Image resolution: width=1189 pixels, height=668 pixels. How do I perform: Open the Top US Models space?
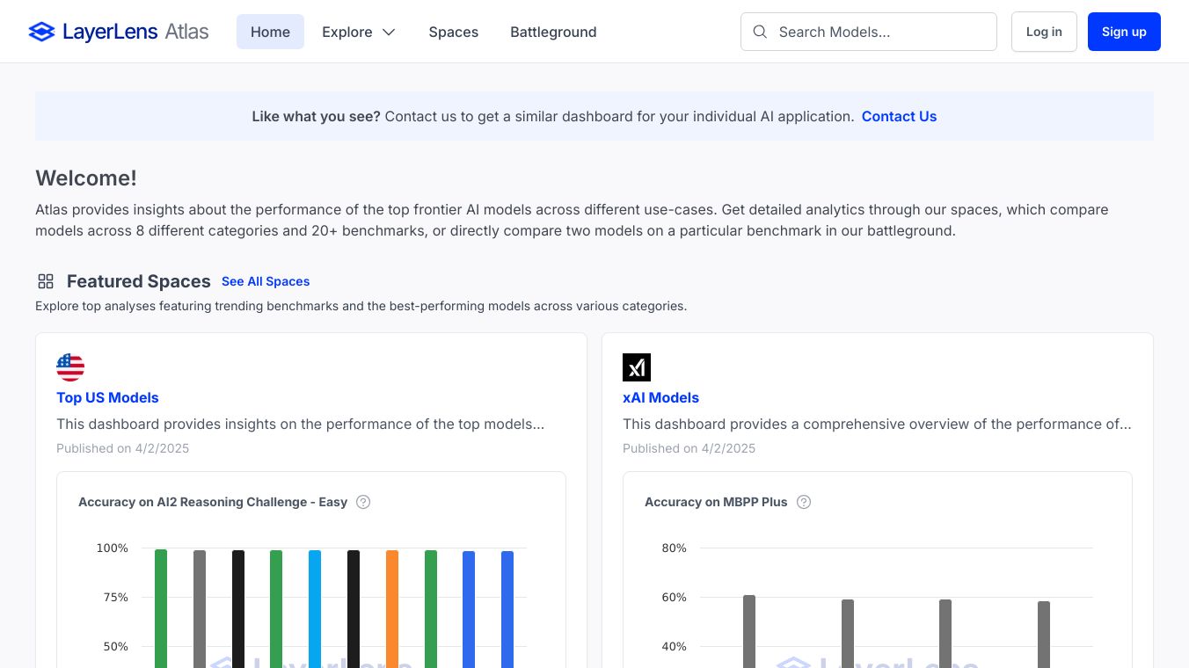pyautogui.click(x=107, y=397)
